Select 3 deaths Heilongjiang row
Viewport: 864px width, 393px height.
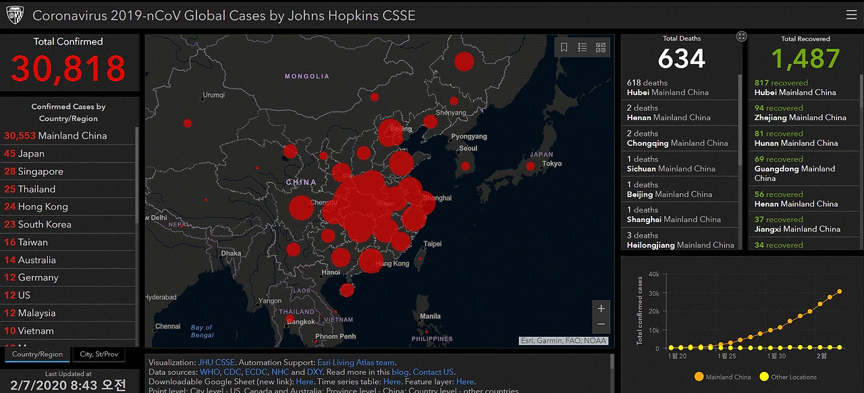[680, 240]
